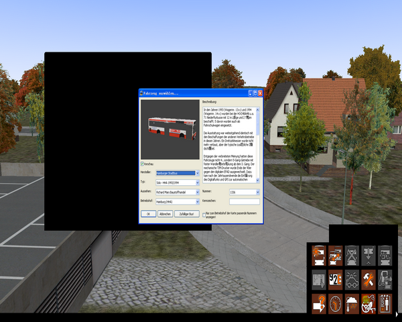
Task: Confirm with the OK button
Action: (x=149, y=214)
